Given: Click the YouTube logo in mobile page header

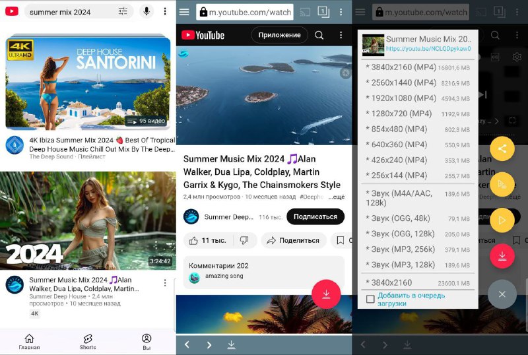Looking at the screenshot, I should click(x=203, y=35).
